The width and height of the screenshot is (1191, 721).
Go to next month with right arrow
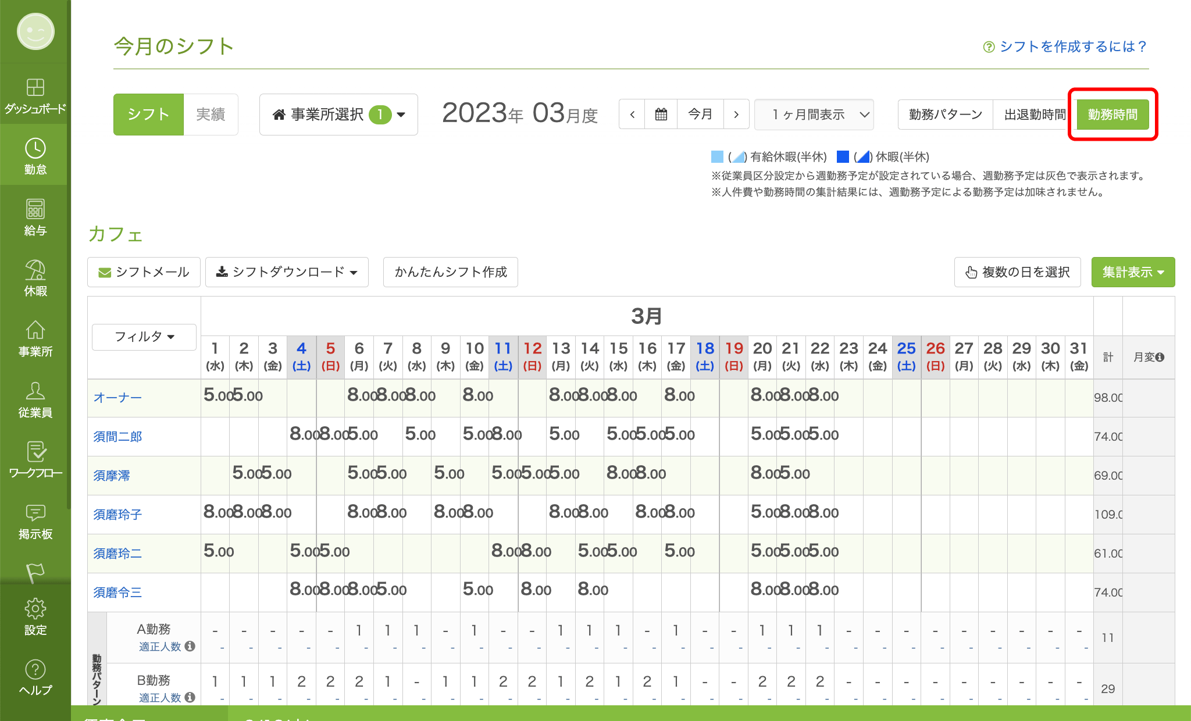tap(736, 114)
